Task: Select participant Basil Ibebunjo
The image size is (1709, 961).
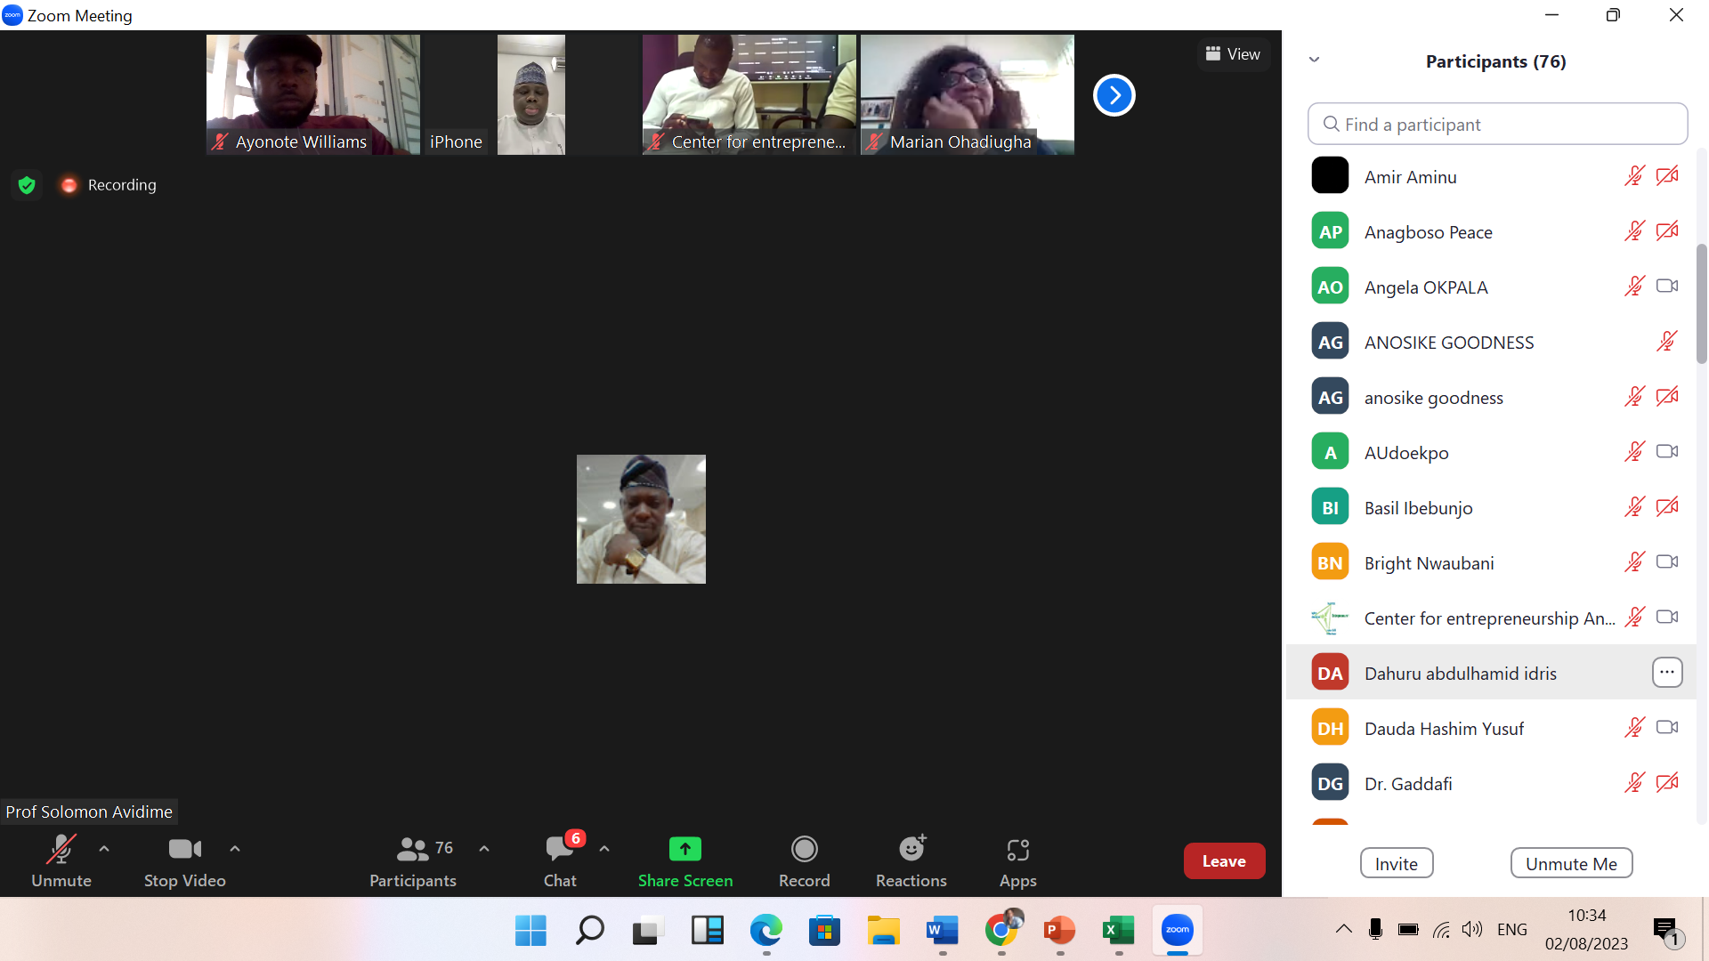Action: pyautogui.click(x=1491, y=507)
